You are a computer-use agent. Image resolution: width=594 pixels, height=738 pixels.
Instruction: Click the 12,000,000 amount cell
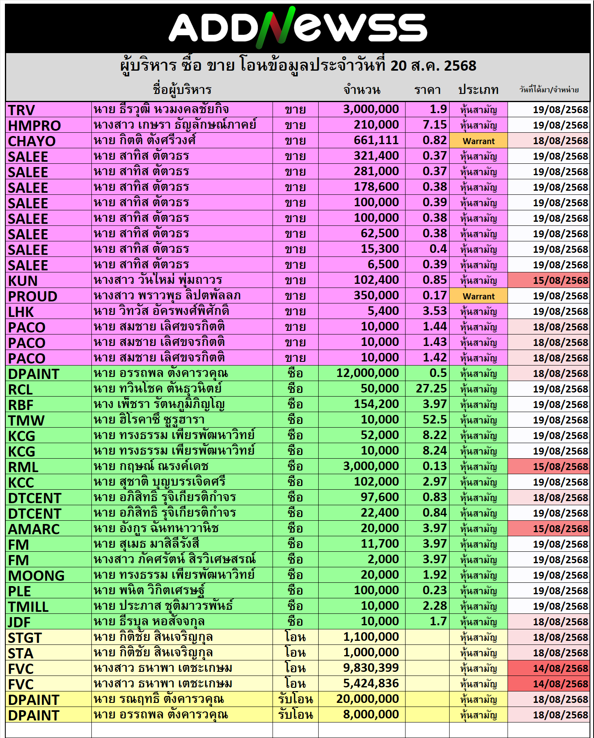362,373
